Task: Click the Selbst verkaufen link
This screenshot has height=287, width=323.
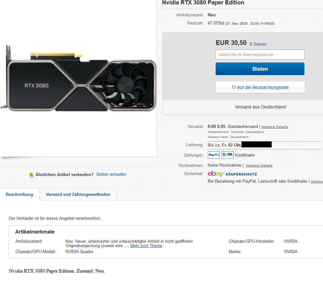Action: point(111,174)
